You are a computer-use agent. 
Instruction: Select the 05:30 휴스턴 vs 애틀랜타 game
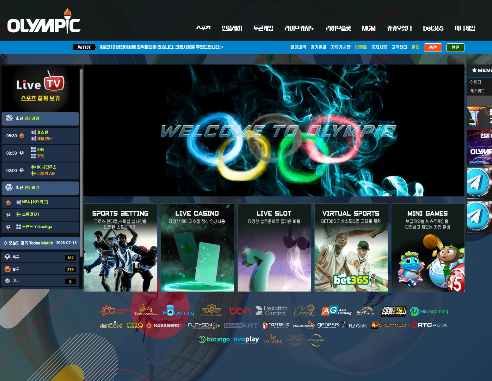pyautogui.click(x=40, y=136)
